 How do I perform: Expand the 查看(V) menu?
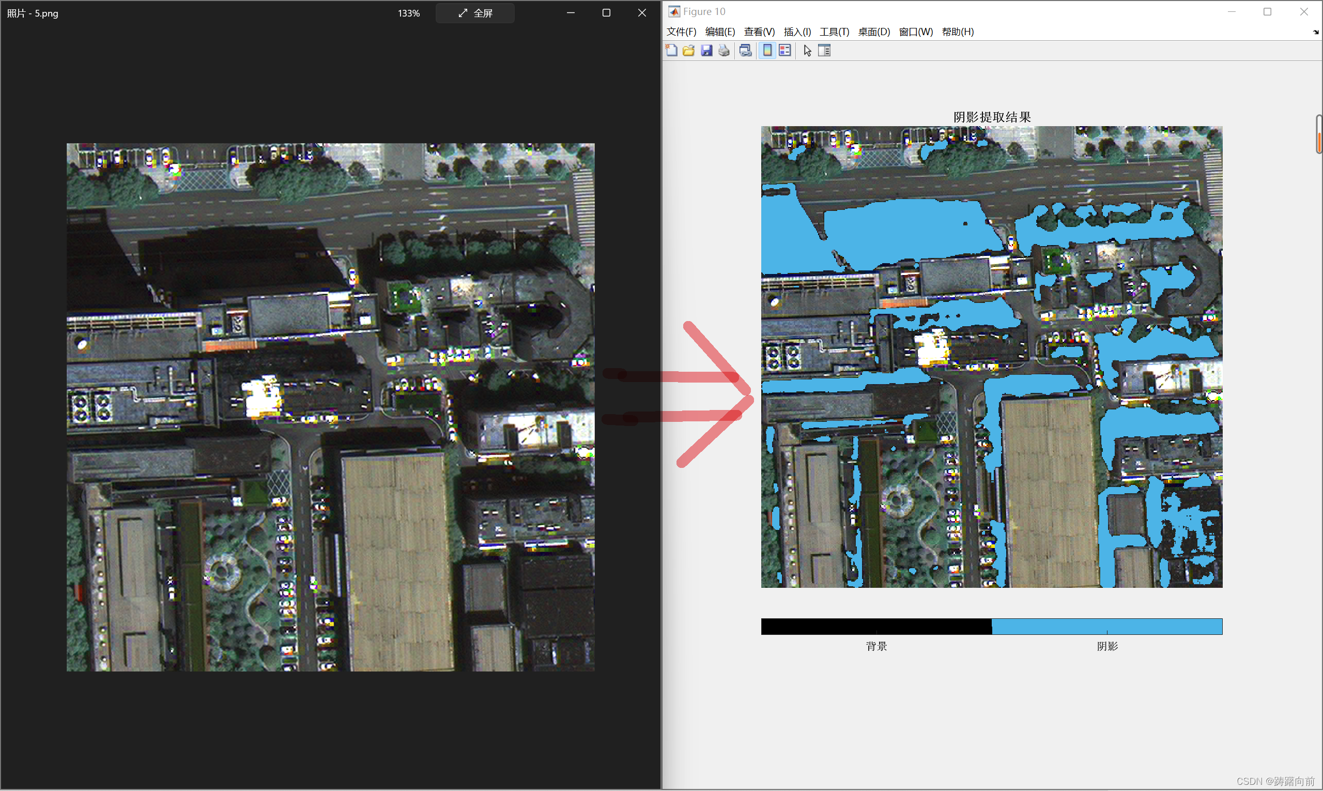(759, 32)
